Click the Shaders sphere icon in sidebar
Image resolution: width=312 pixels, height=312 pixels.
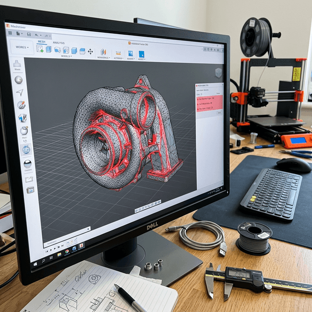(27, 164)
